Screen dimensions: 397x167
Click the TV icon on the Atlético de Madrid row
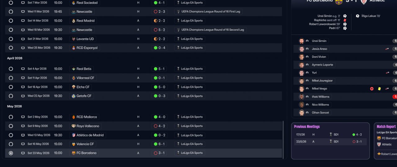[x=23, y=135]
